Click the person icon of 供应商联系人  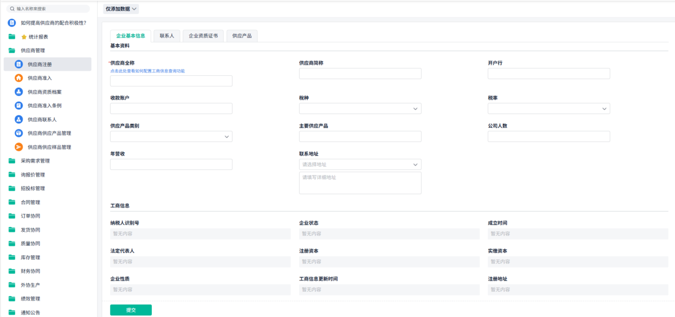(19, 120)
